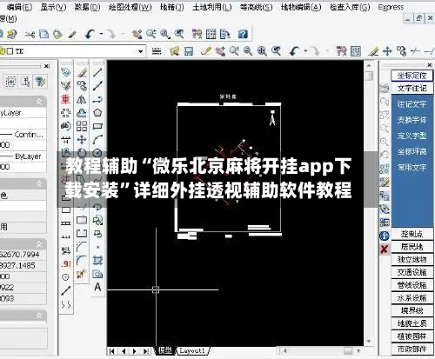Select 常用文字 in the blue list
435x359 pixels.
pyautogui.click(x=412, y=167)
